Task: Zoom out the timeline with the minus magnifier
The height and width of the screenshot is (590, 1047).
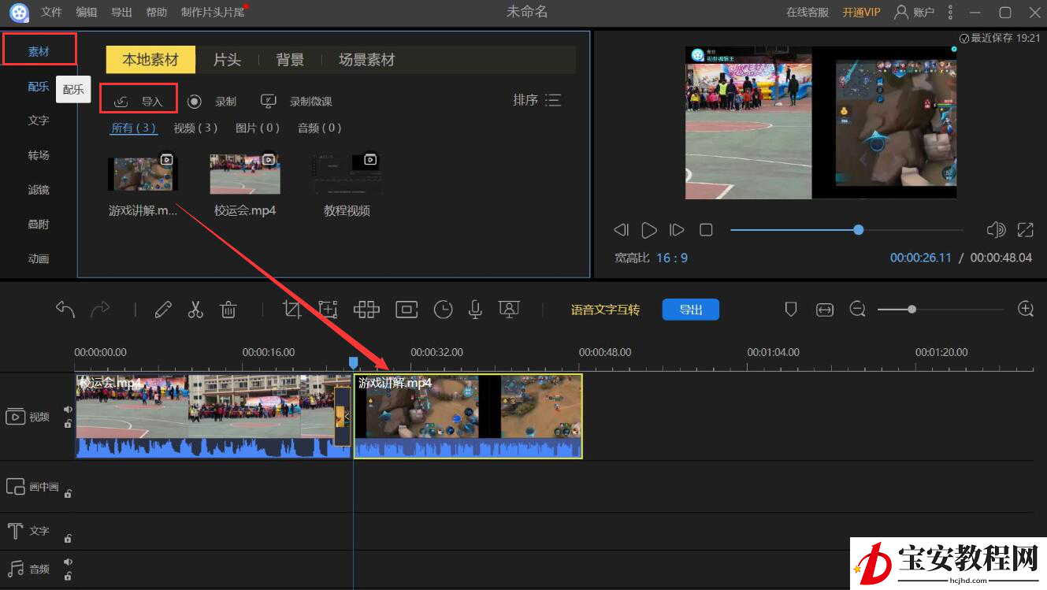Action: 858,310
